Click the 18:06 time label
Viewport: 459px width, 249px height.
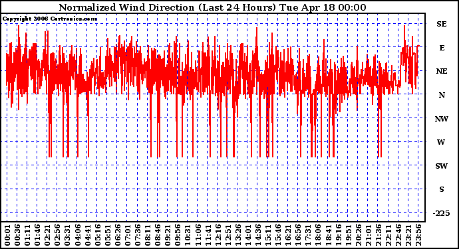point(318,235)
